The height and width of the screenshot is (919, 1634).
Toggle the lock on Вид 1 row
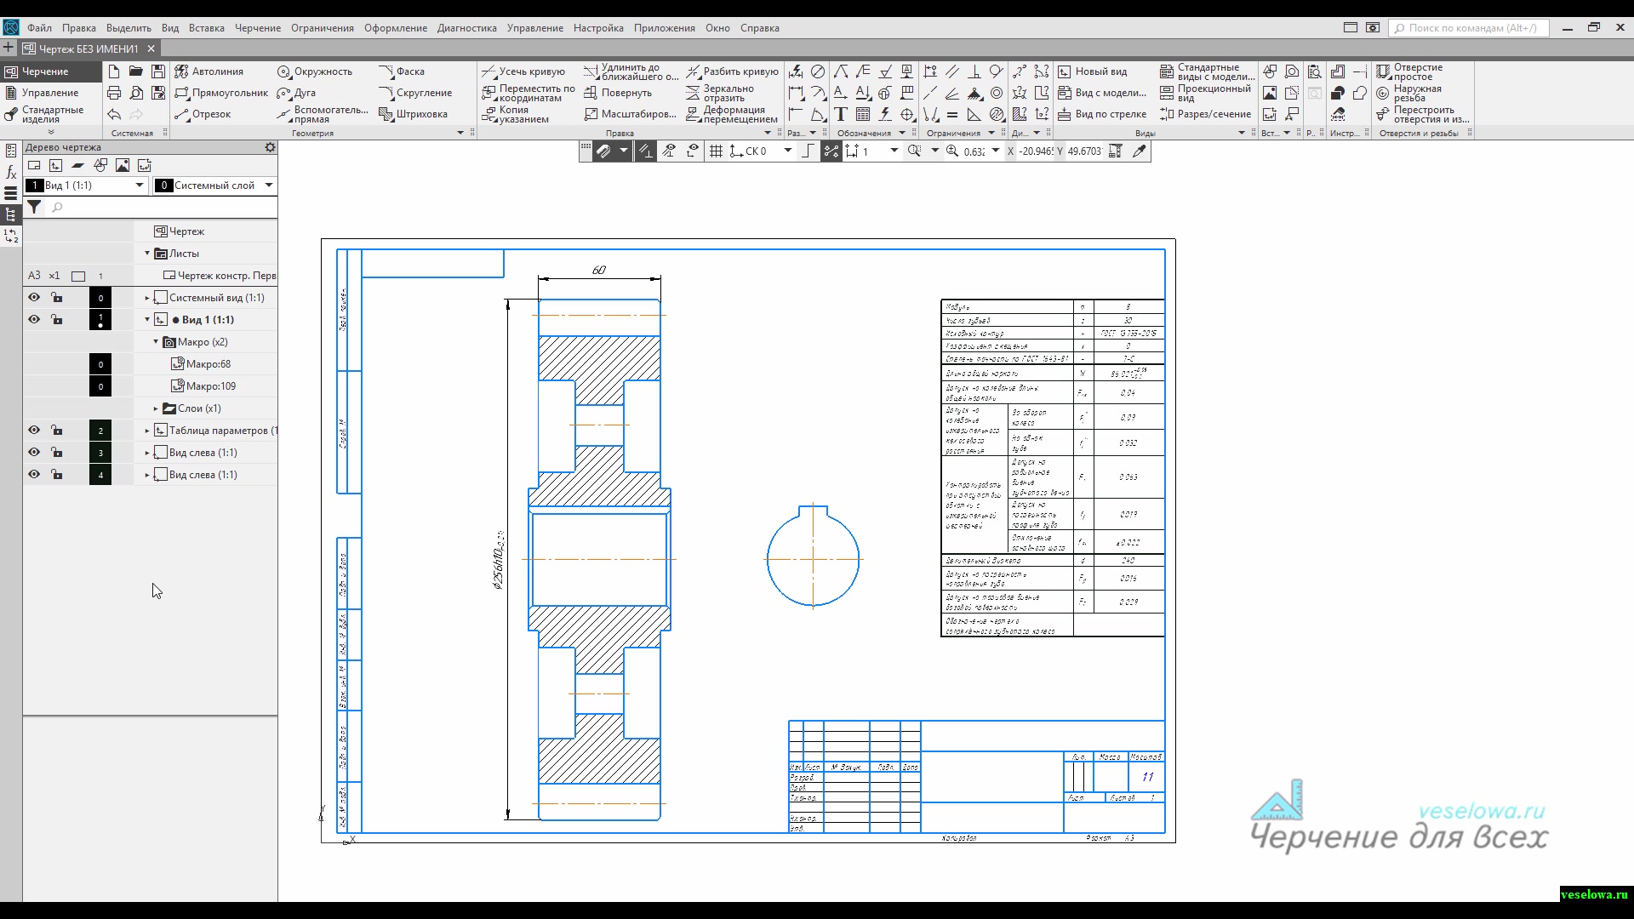pos(56,320)
